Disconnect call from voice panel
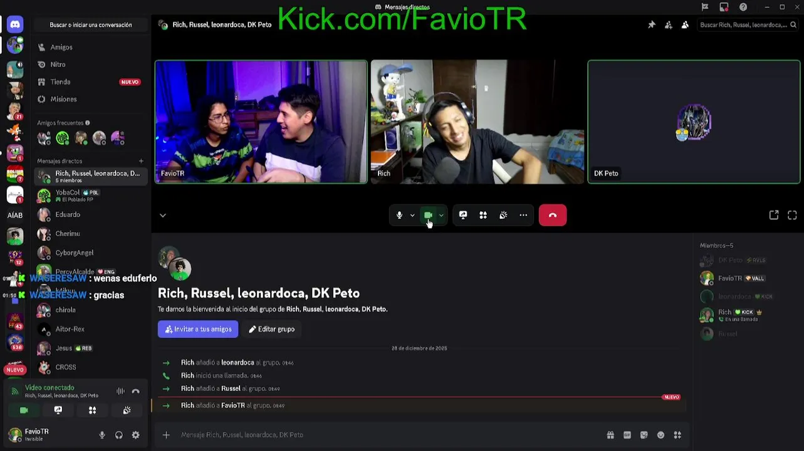 pos(135,391)
